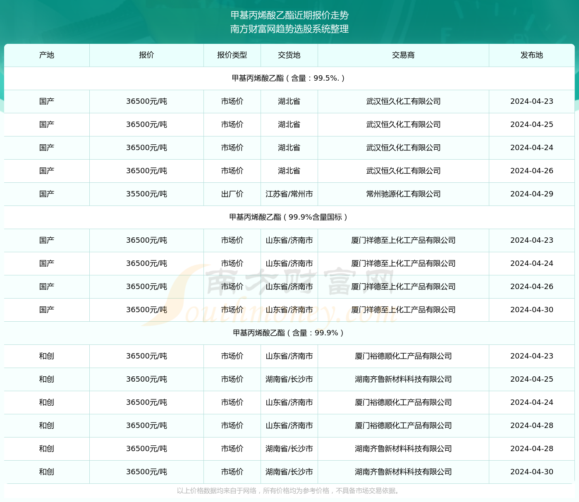The height and width of the screenshot is (502, 579).
Task: Click the 发布地 column header
Action: (531, 55)
